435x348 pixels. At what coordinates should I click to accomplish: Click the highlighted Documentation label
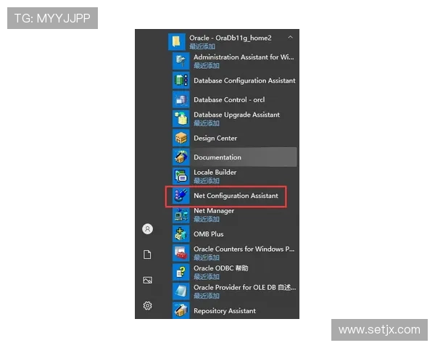217,157
